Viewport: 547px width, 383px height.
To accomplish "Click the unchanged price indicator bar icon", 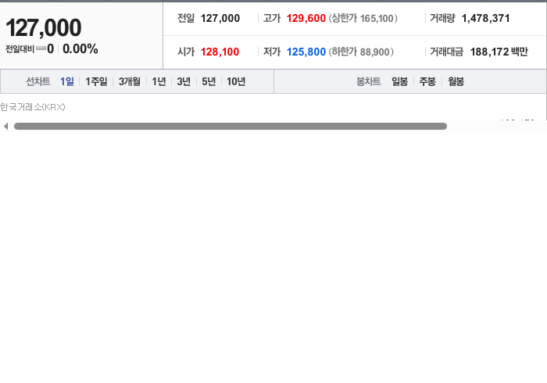I will coord(41,48).
